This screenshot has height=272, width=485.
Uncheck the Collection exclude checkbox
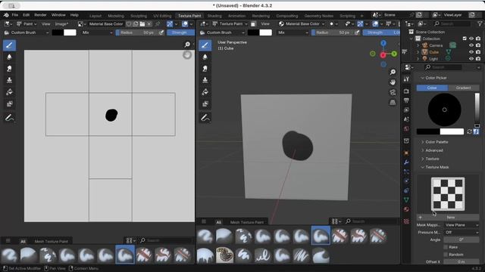tap(465, 39)
